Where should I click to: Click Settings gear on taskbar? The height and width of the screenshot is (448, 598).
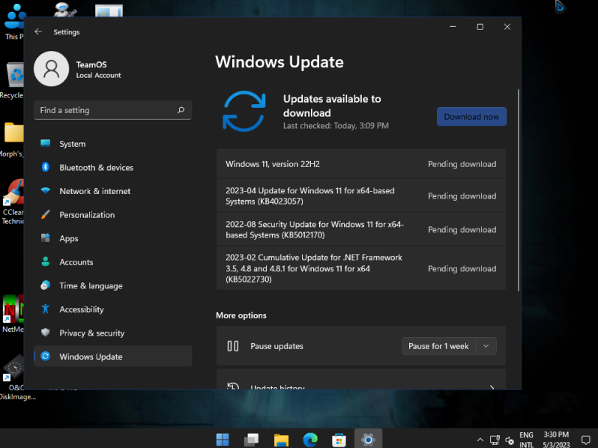point(368,440)
